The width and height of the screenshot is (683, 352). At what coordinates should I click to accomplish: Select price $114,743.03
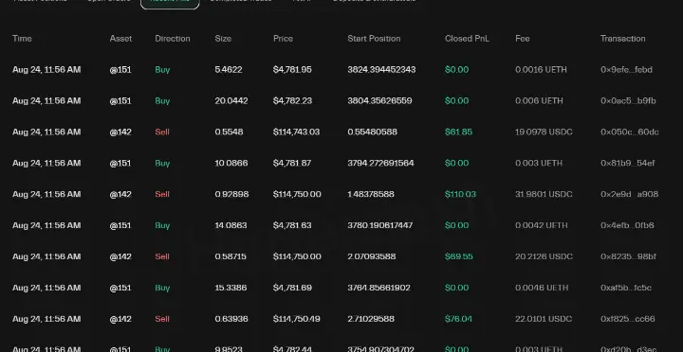296,132
